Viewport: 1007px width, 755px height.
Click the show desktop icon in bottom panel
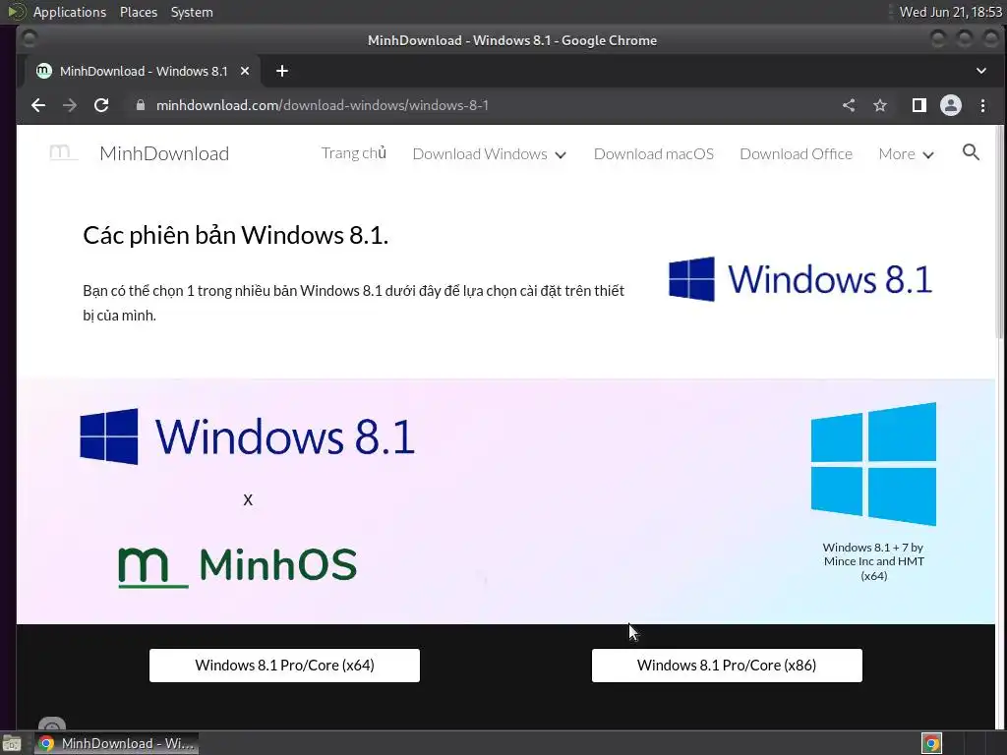point(12,743)
